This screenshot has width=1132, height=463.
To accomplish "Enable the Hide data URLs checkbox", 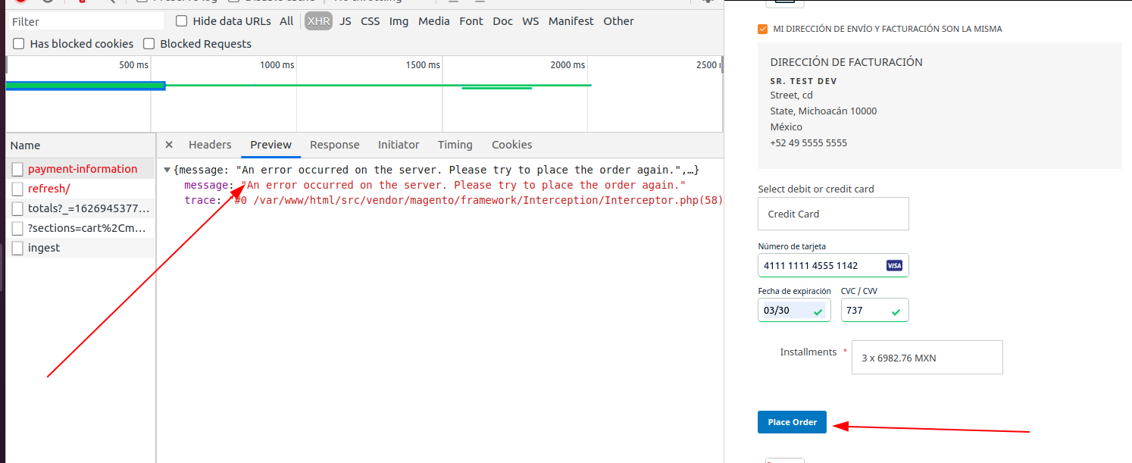I will coord(181,20).
